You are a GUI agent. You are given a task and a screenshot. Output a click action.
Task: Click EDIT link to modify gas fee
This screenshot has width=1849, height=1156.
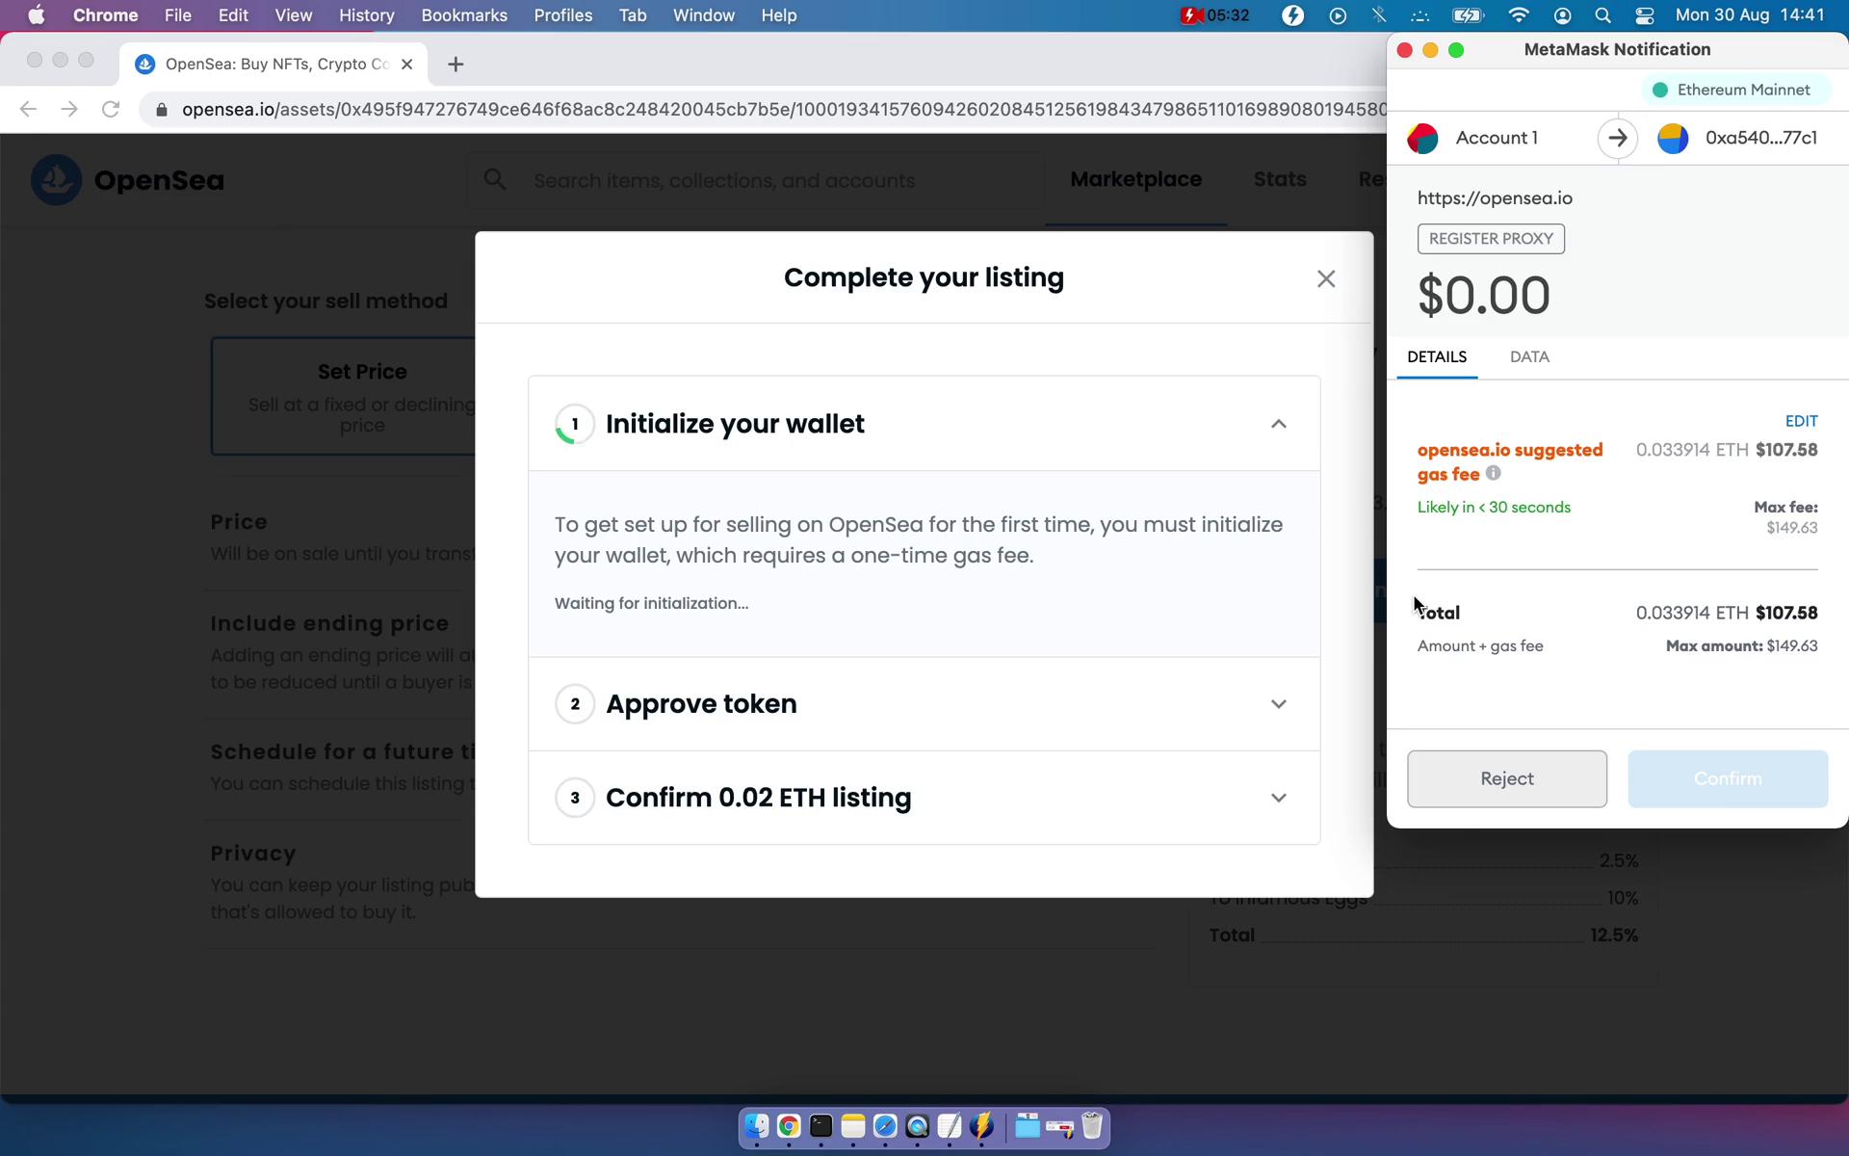click(1801, 421)
